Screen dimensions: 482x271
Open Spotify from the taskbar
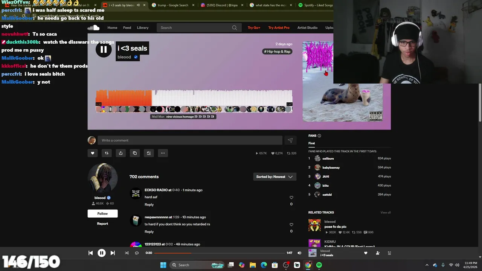pyautogui.click(x=319, y=265)
